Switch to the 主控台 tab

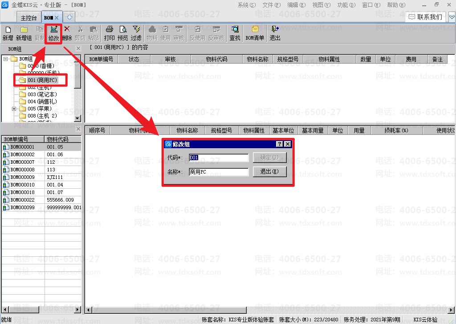point(28,18)
